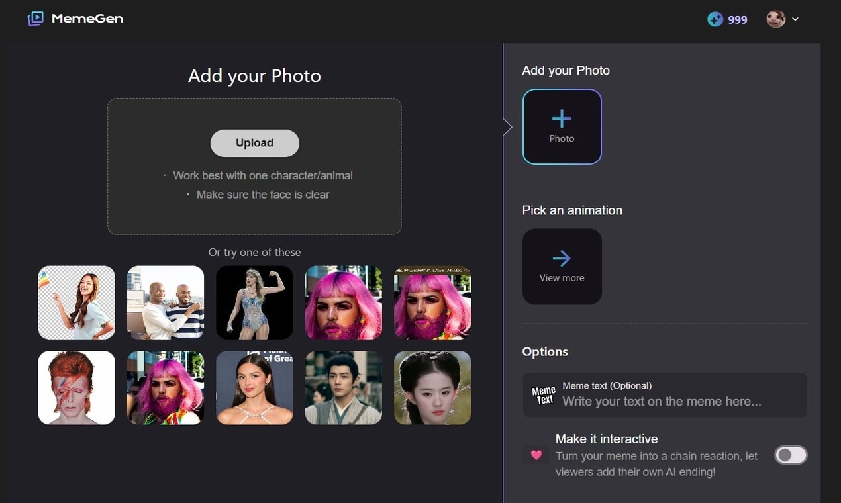Select the dark-haired woman at gray backdrop sample

(x=254, y=388)
